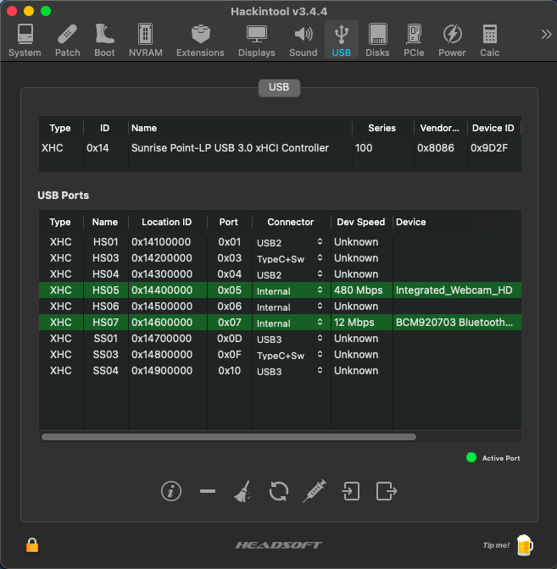Click the import arrow-into-box button
557x569 pixels.
pyautogui.click(x=351, y=491)
